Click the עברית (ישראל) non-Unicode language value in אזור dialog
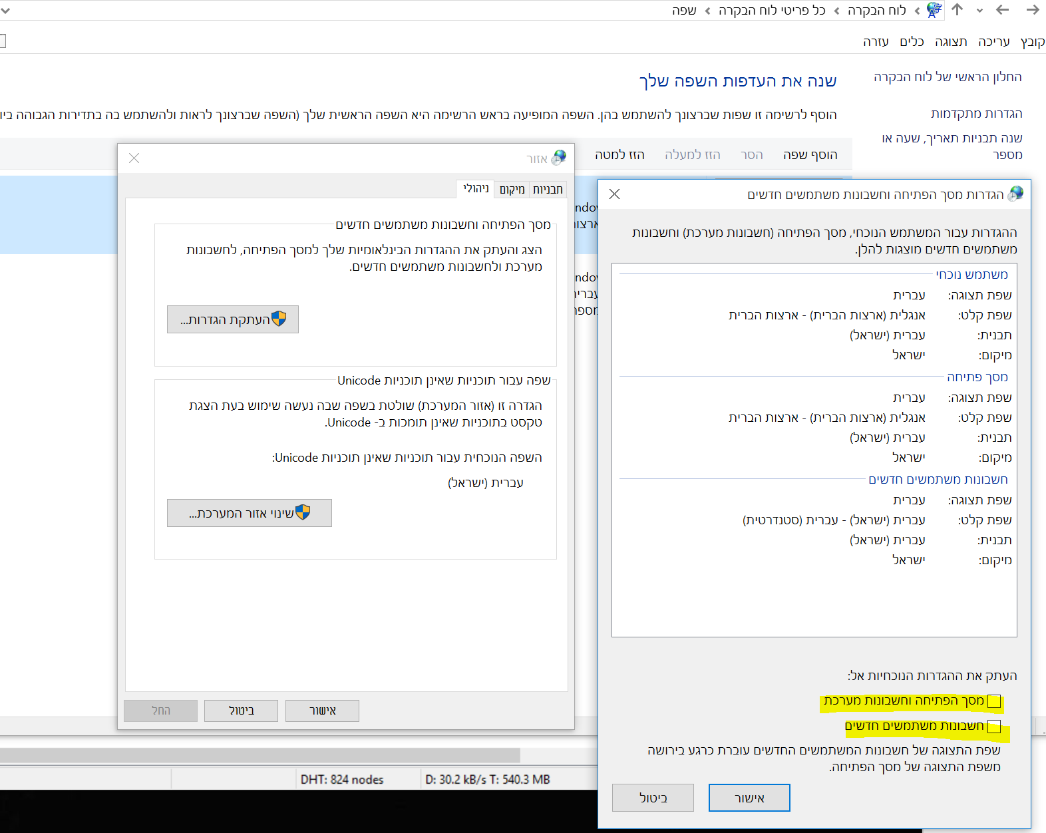Screen dimensions: 1046x833 tap(485, 483)
